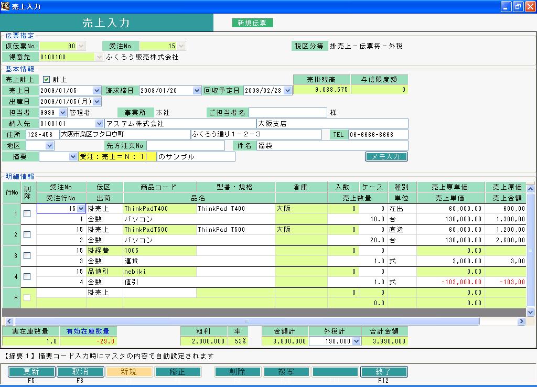Open the 地区 dropdown
The height and width of the screenshot is (387, 537).
(50, 146)
